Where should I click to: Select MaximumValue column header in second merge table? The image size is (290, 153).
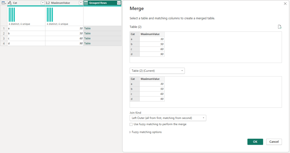point(152,79)
